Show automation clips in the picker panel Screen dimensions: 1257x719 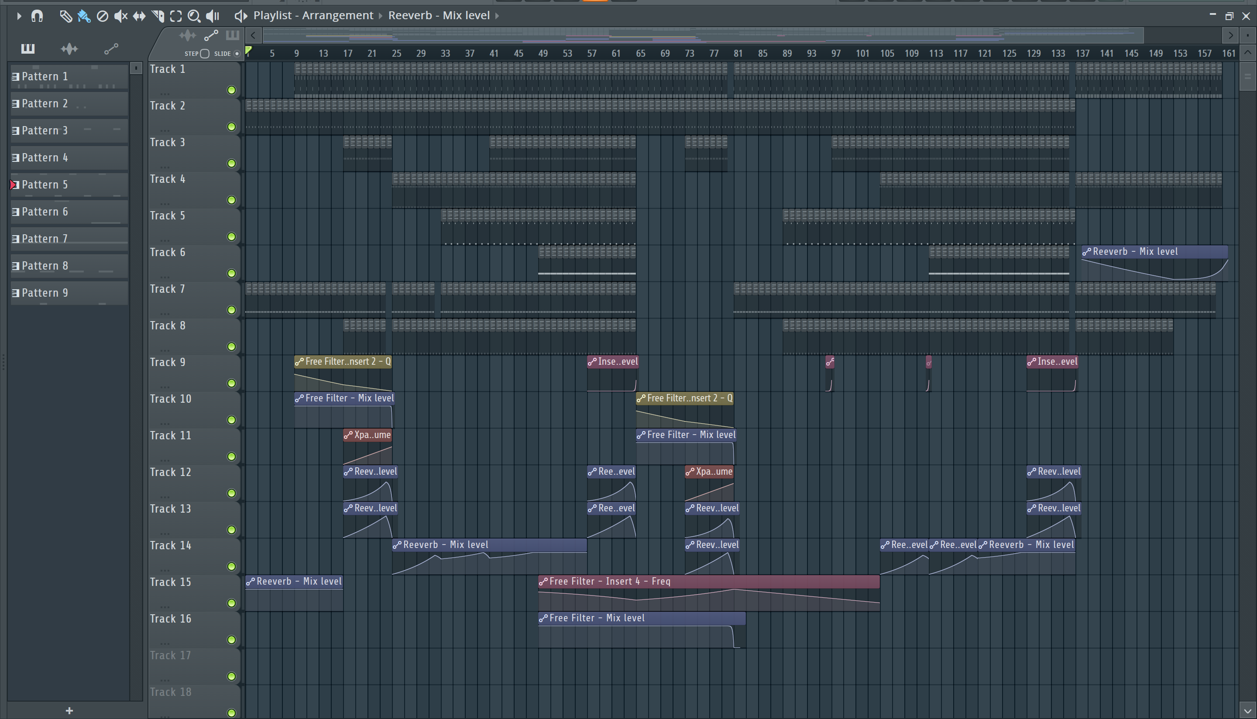tap(111, 48)
